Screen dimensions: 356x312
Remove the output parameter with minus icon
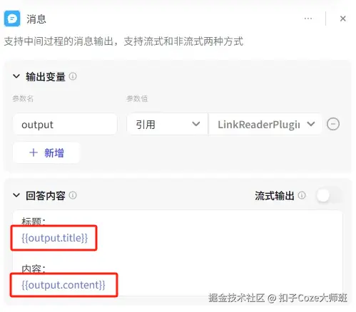[333, 124]
